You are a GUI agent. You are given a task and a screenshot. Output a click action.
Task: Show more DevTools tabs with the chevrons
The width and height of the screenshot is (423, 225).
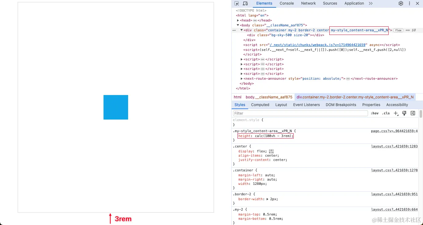click(370, 3)
